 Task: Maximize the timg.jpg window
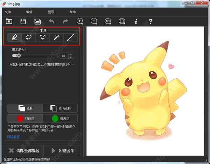click(x=192, y=3)
